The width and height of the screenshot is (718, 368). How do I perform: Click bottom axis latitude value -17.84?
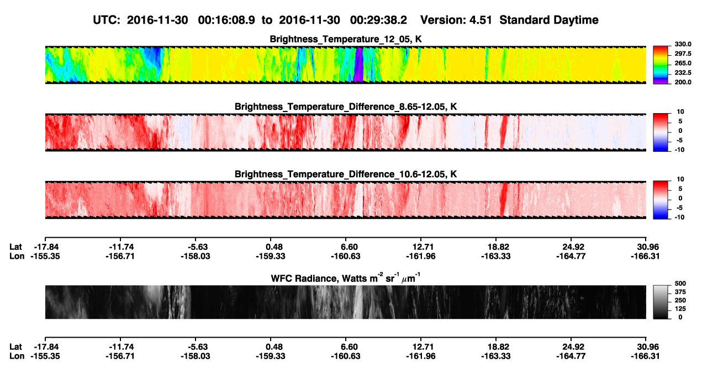point(45,346)
